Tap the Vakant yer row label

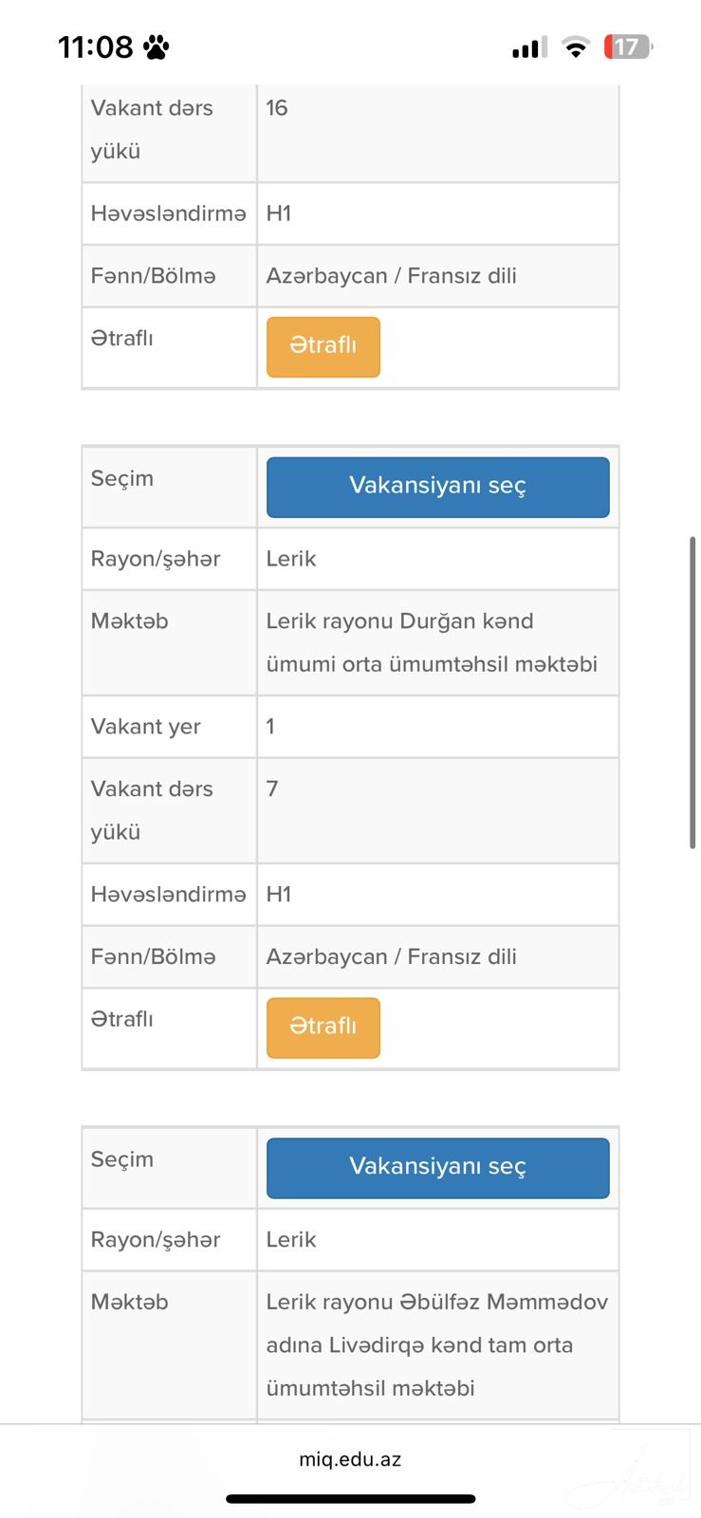coord(146,727)
